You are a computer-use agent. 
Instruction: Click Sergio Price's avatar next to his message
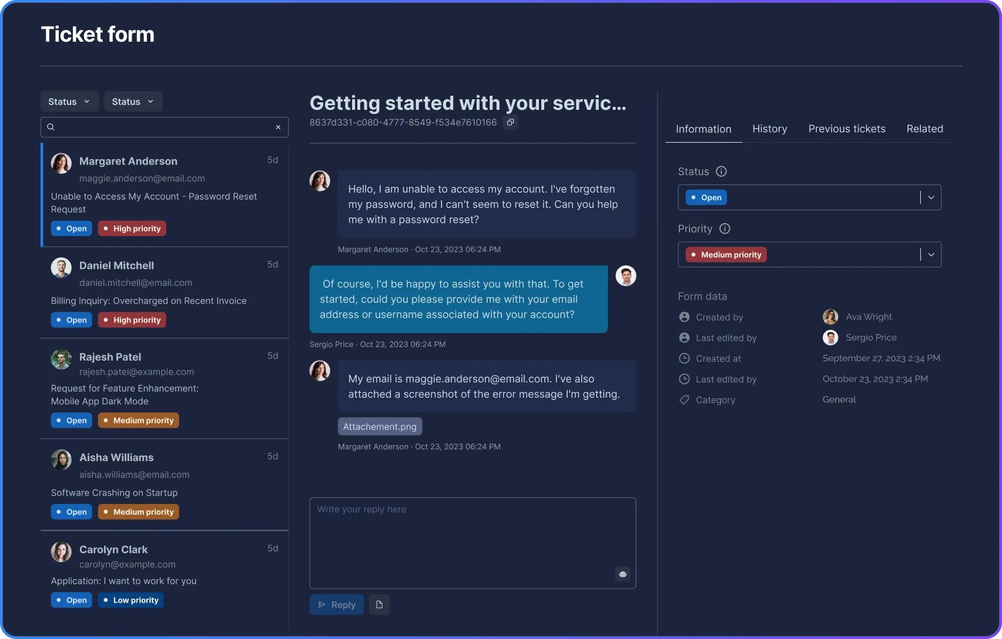pyautogui.click(x=625, y=275)
